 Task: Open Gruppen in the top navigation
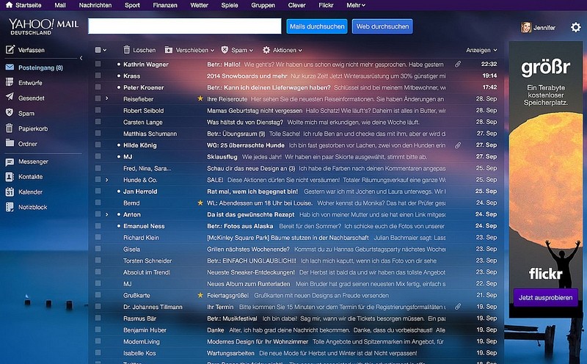click(x=263, y=5)
